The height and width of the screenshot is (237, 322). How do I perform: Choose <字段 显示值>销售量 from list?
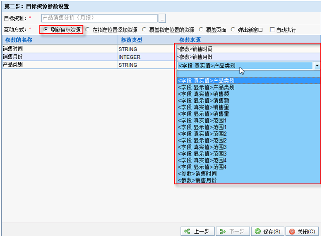[248, 114]
